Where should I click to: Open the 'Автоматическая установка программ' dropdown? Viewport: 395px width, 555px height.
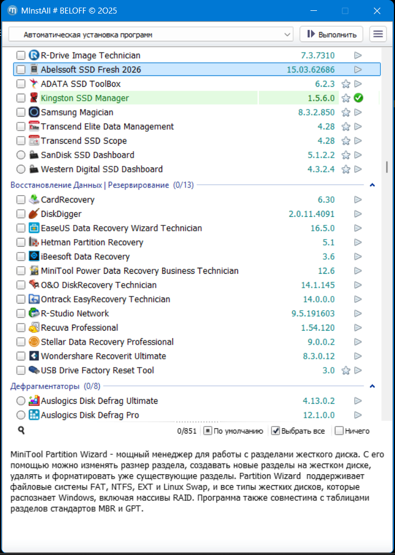(151, 35)
